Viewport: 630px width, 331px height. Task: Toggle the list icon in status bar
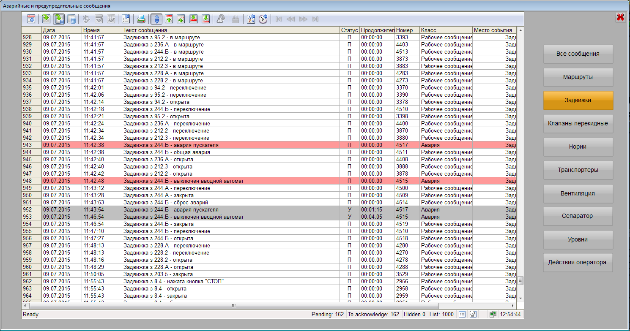pyautogui.click(x=462, y=314)
